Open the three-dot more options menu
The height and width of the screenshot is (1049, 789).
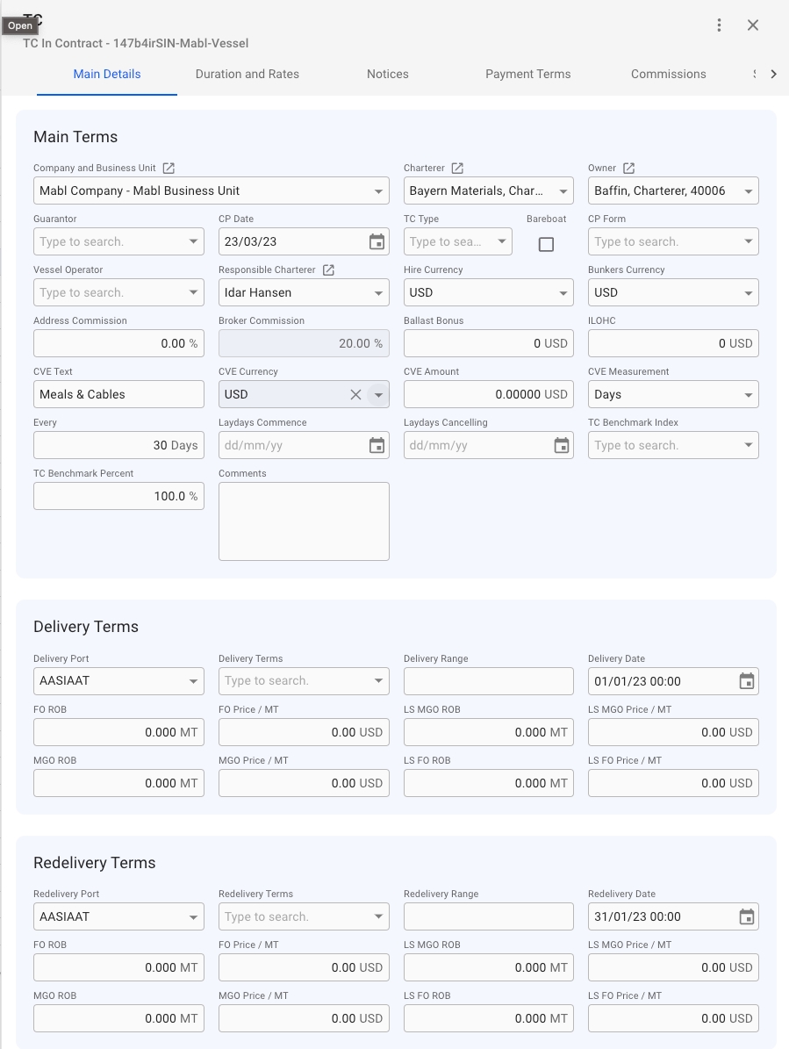point(719,25)
